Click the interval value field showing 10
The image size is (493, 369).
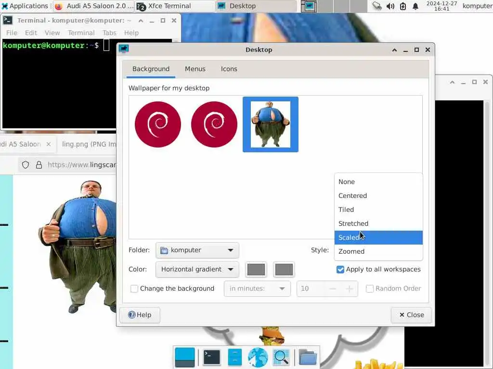(x=311, y=289)
